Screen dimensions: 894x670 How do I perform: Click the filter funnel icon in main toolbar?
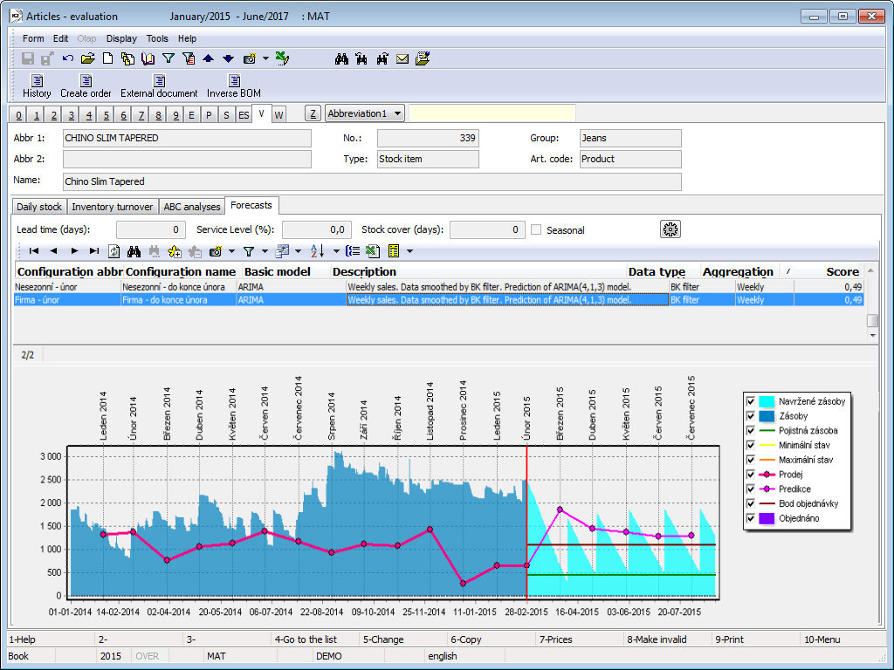pos(168,59)
